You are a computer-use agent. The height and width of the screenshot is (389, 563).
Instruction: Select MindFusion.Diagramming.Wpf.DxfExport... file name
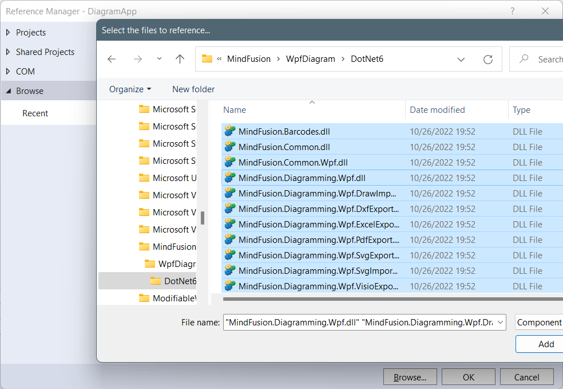319,209
